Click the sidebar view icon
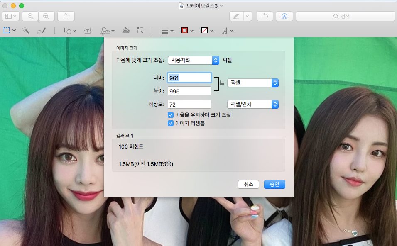The height and width of the screenshot is (246, 397). (x=8, y=16)
